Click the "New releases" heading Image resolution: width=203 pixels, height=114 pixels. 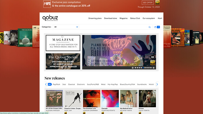click(55, 78)
